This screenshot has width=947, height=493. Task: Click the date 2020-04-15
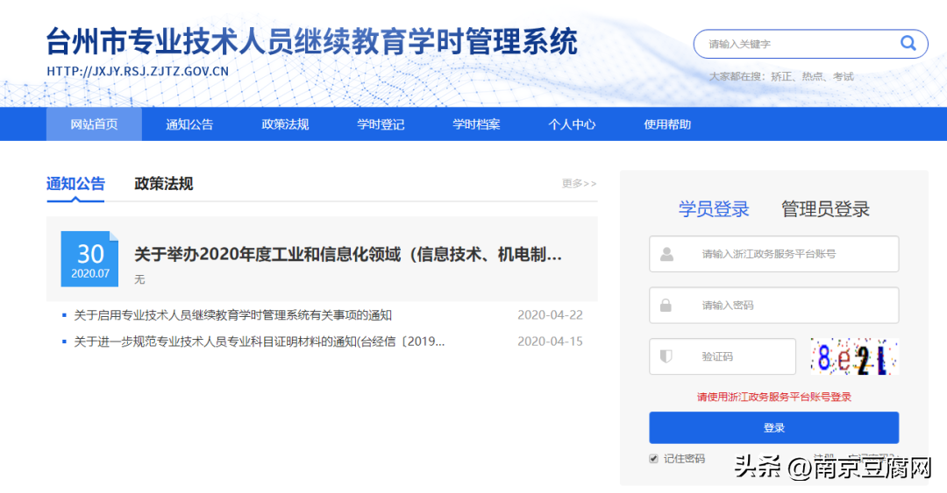coord(550,342)
